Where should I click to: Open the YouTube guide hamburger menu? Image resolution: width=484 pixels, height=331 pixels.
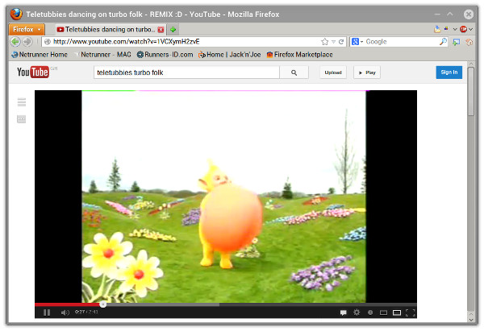(22, 102)
